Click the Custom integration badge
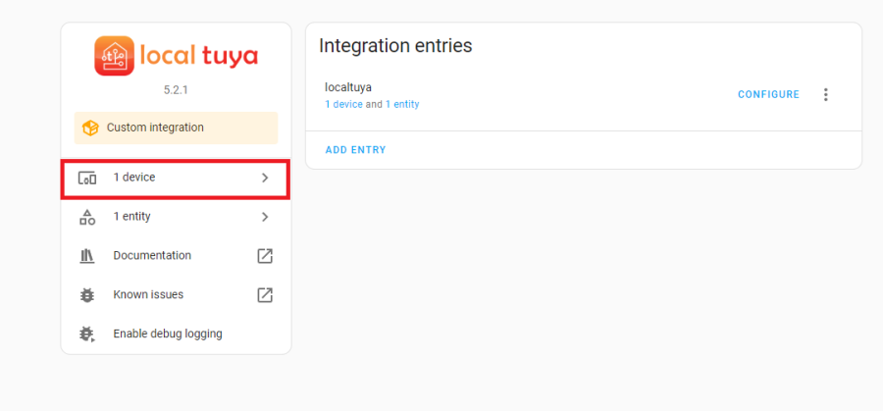Viewport: 883px width, 411px height. 176,128
